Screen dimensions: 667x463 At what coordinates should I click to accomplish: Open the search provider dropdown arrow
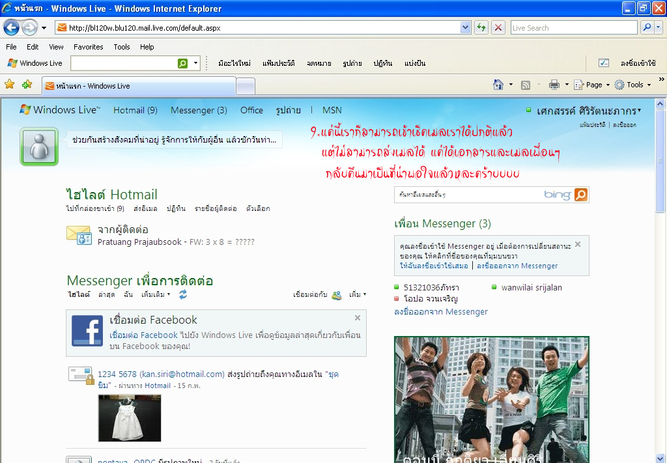click(659, 27)
